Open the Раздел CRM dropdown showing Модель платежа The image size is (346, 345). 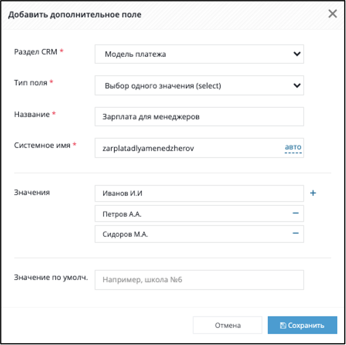[199, 54]
